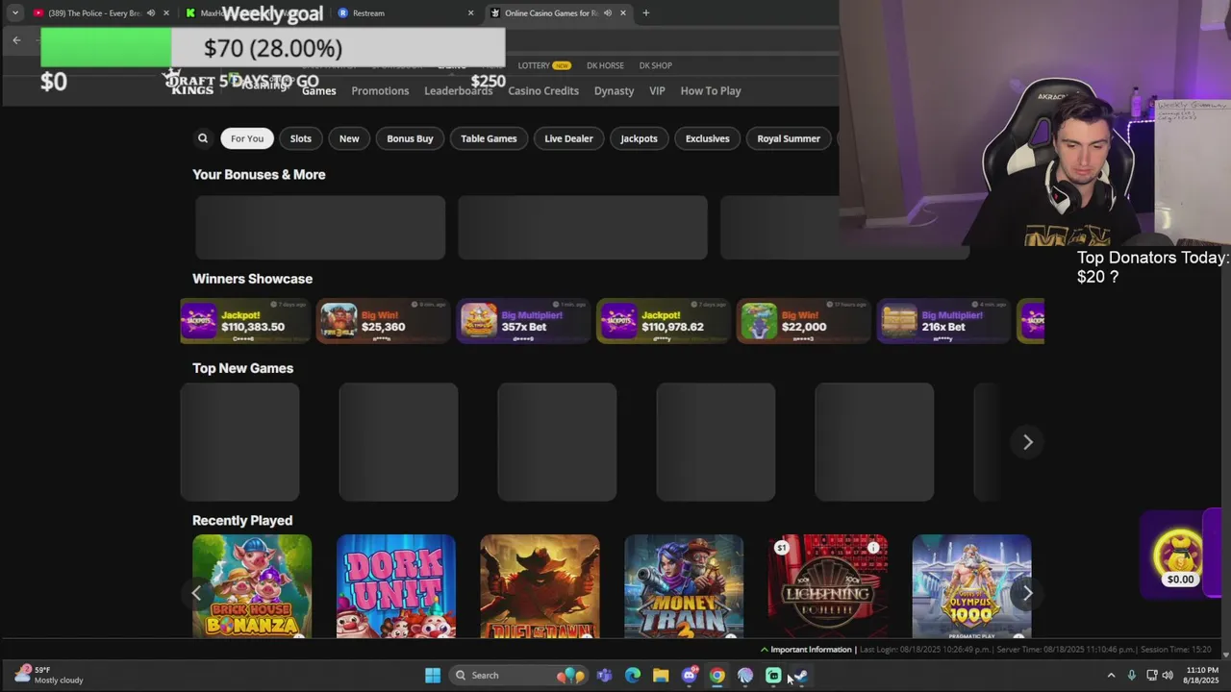Launch Dork Unit game
The image size is (1231, 692).
tap(396, 586)
